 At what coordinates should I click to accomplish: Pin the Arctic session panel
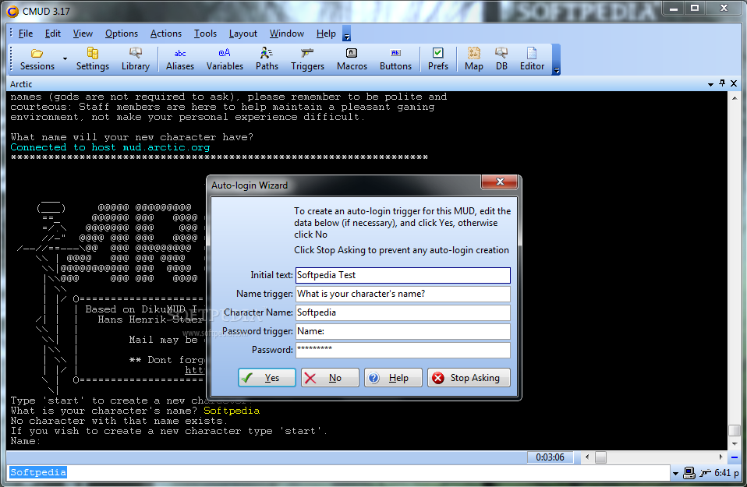[x=722, y=83]
